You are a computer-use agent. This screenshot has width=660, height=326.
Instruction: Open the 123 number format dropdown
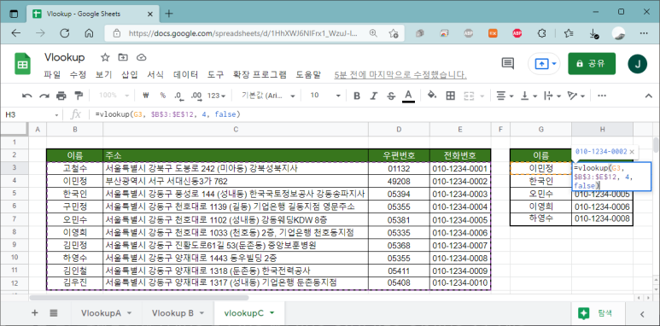point(217,96)
